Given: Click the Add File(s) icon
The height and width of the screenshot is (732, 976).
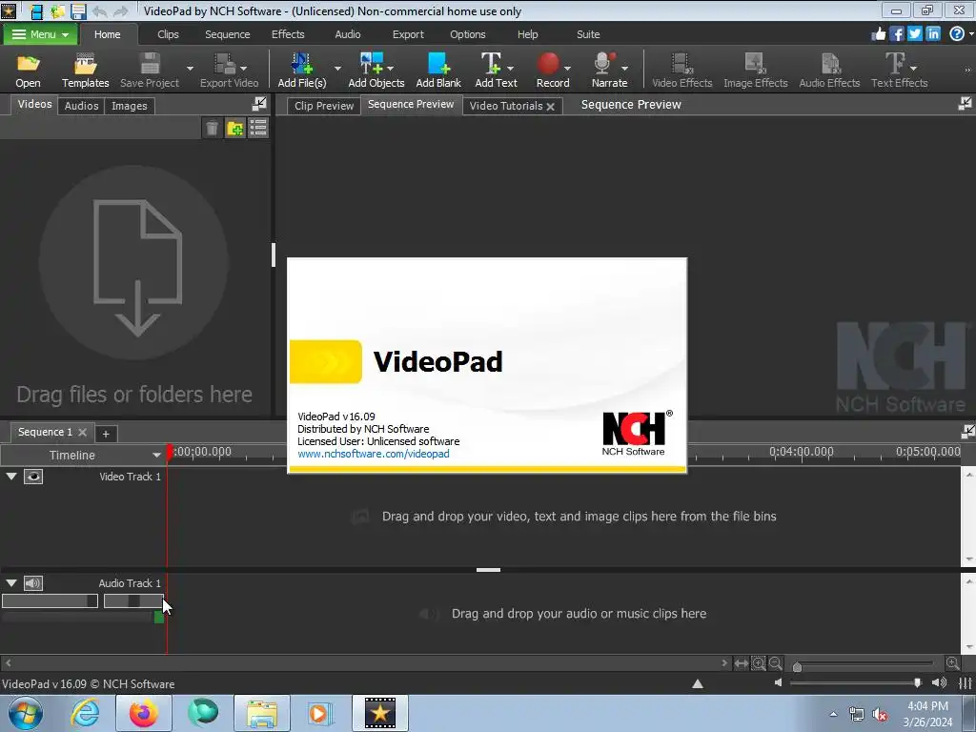Looking at the screenshot, I should pos(302,64).
